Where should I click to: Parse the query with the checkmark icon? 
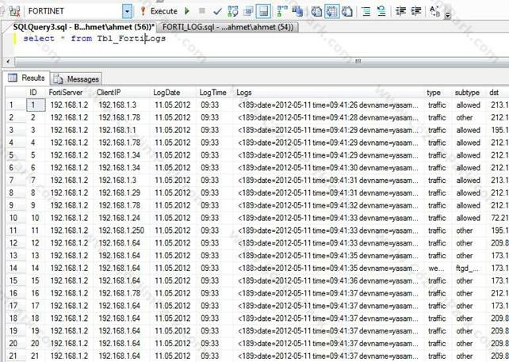pos(217,11)
